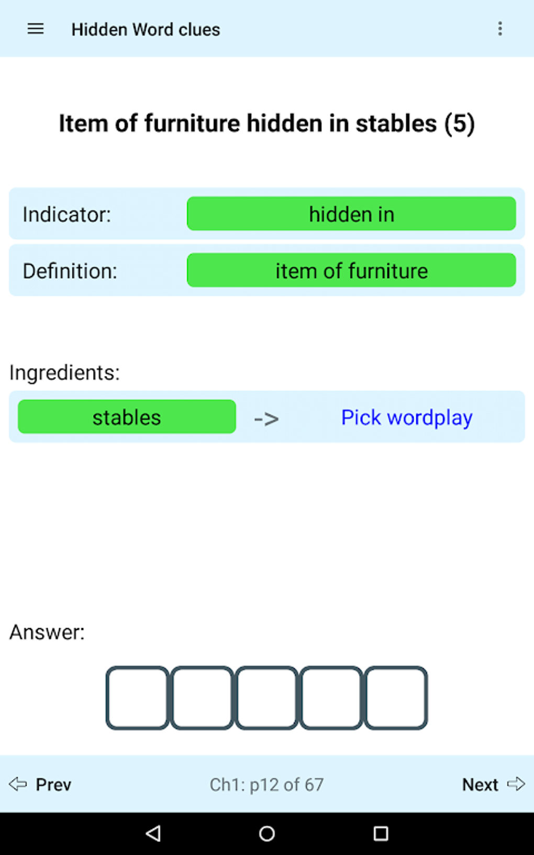This screenshot has width=534, height=855.
Task: Tap the Prev left arrow icon
Action: coord(18,784)
